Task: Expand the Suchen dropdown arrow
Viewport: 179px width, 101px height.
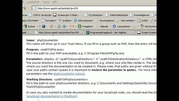Action: [x=37, y=26]
